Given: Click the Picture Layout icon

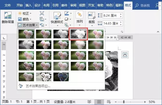Looking at the screenshot, I should pos(66,25).
